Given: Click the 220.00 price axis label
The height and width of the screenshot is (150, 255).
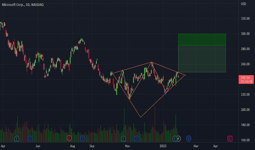Looking at the screenshot, I should [245, 94].
